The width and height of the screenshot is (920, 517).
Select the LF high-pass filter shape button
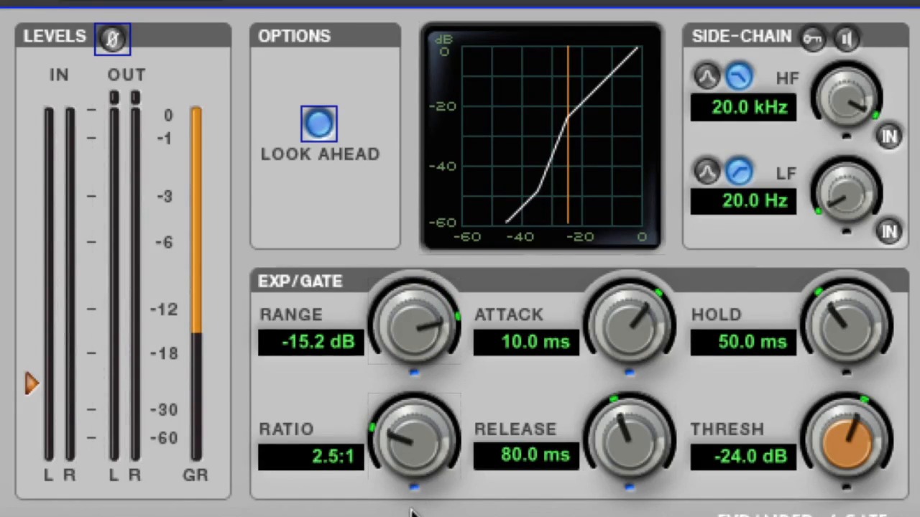click(x=739, y=172)
